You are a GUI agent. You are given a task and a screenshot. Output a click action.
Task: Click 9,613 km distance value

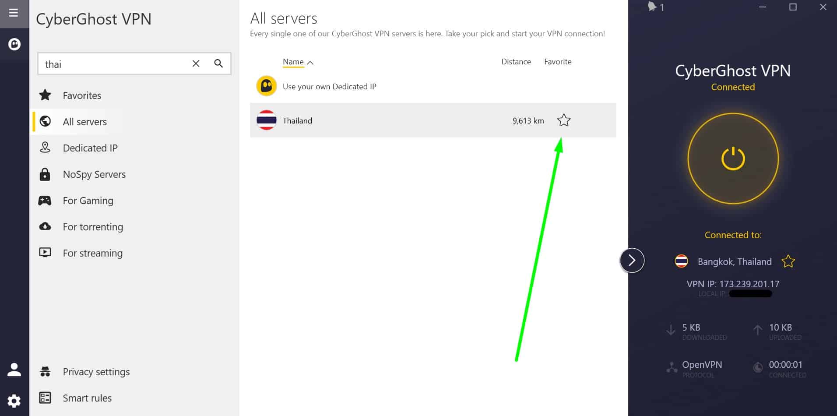coord(528,121)
